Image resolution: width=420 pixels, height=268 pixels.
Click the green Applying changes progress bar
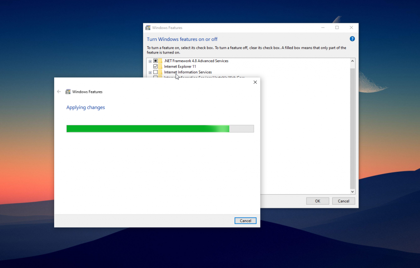pyautogui.click(x=160, y=128)
